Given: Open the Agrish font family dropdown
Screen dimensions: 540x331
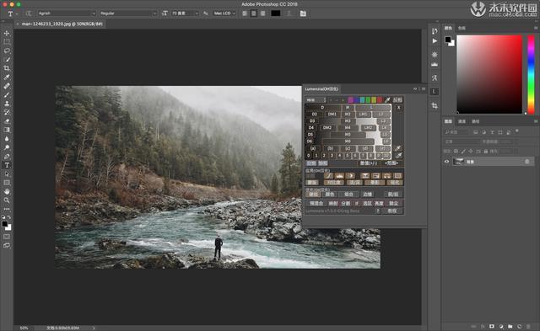Looking at the screenshot, I should pyautogui.click(x=67, y=13).
